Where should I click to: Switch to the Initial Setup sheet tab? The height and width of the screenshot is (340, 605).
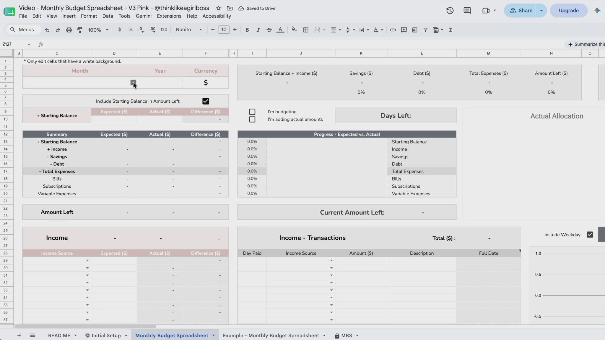click(x=106, y=336)
